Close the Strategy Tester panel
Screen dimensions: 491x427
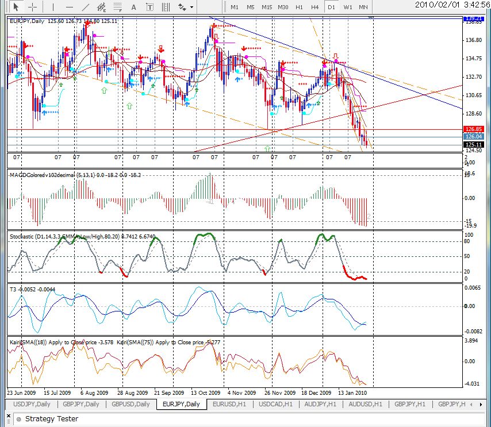(9, 416)
